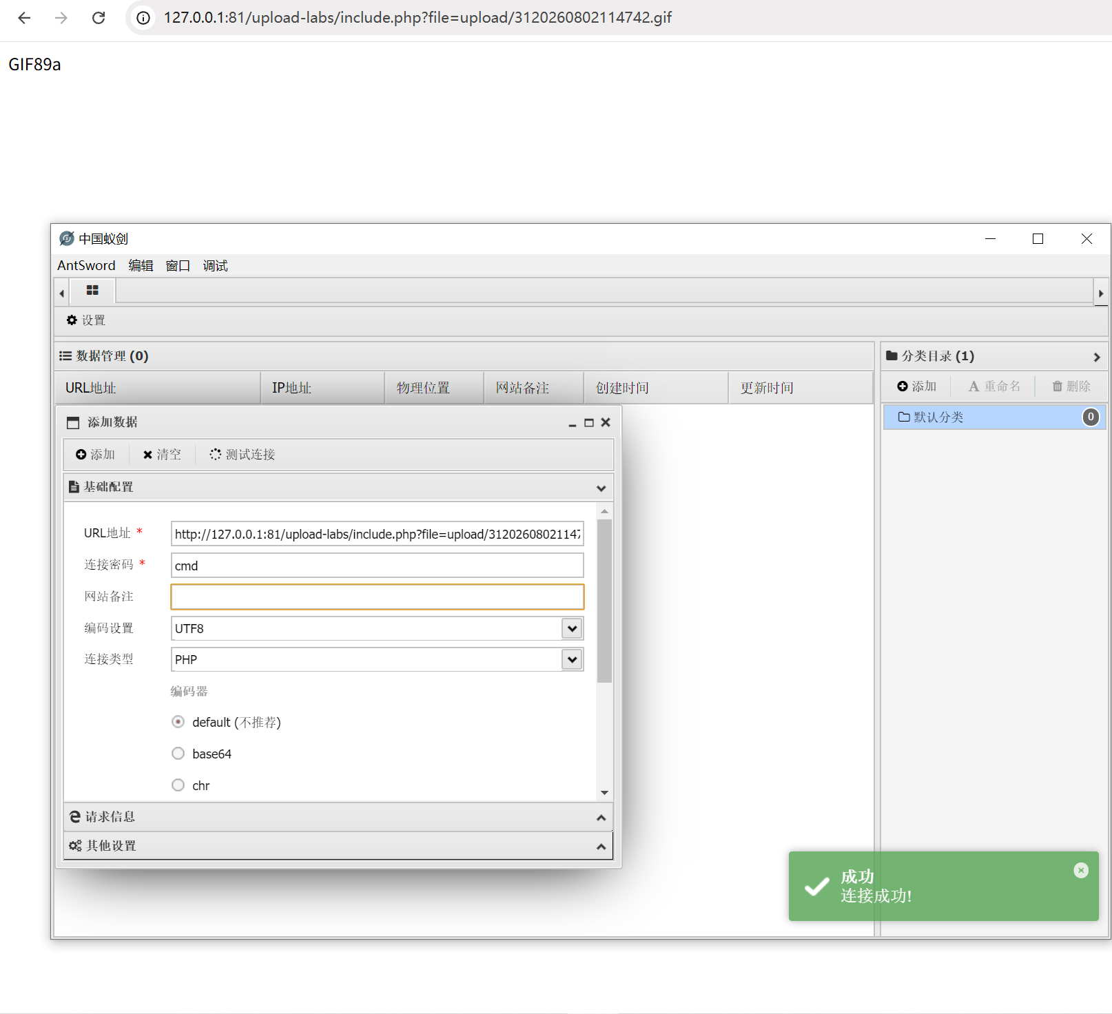Sort by 物理位置 column header
The height and width of the screenshot is (1014, 1112).
[x=434, y=388]
